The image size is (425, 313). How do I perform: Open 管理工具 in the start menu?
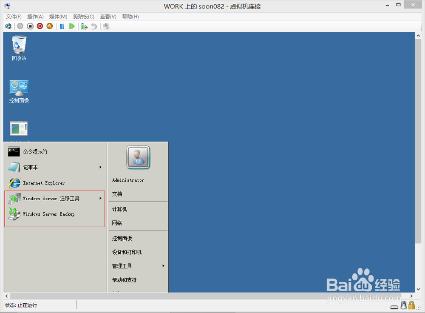pyautogui.click(x=122, y=266)
